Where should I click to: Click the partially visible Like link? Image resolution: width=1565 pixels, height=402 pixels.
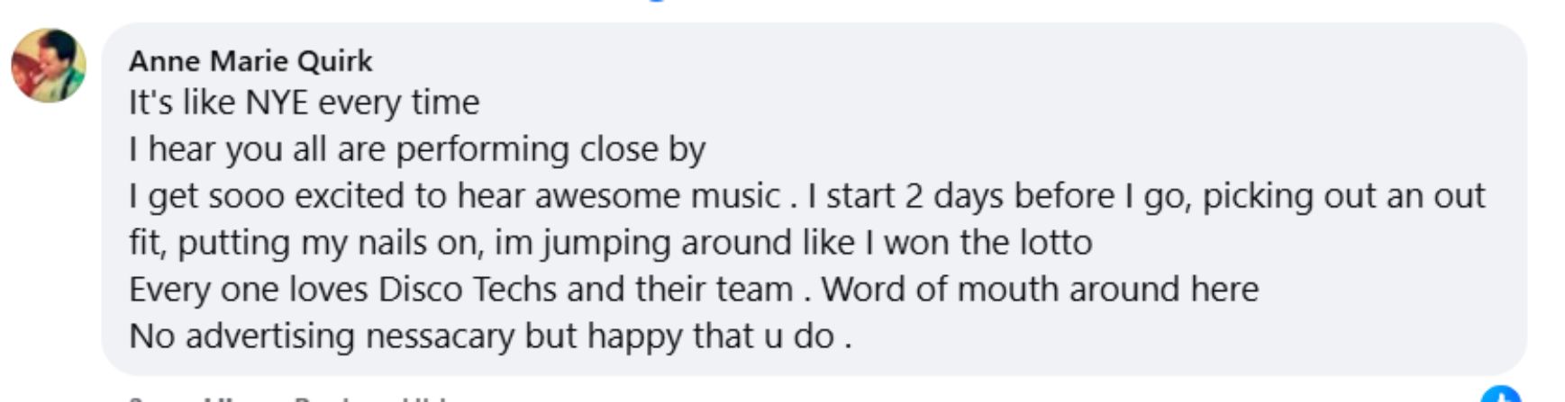coord(225,398)
